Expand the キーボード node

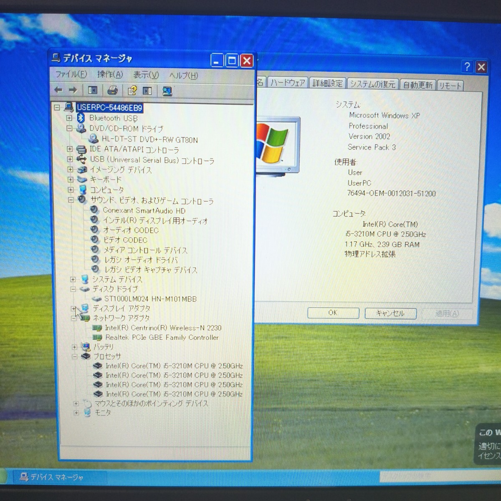pos(71,180)
